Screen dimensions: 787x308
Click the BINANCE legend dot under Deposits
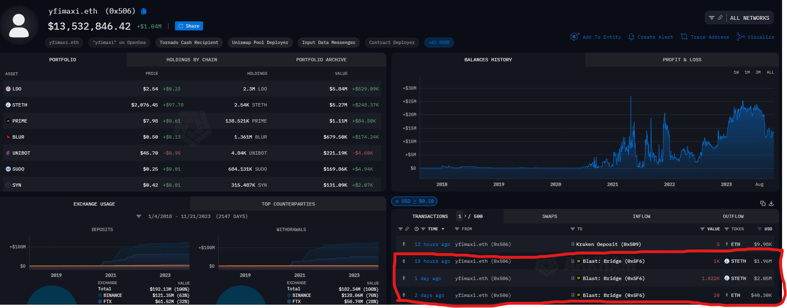click(100, 295)
